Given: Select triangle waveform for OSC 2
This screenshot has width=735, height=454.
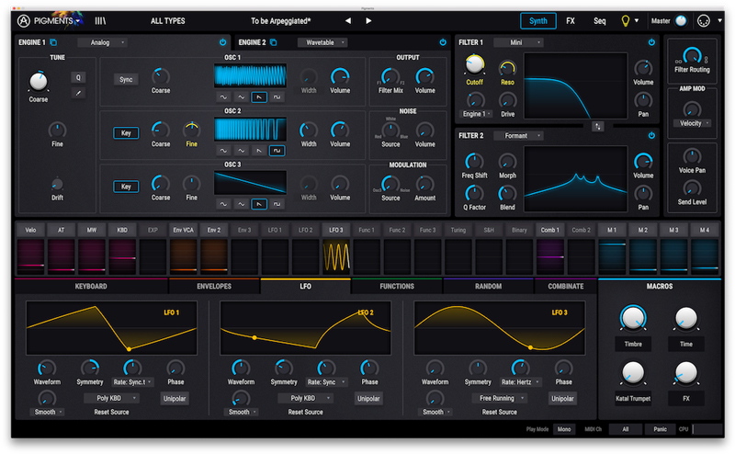Looking at the screenshot, I should pos(241,151).
